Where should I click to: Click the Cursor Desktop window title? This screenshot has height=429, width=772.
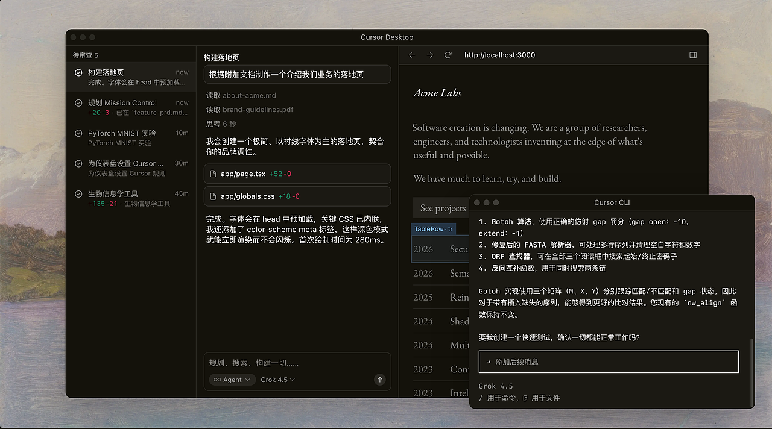point(387,37)
